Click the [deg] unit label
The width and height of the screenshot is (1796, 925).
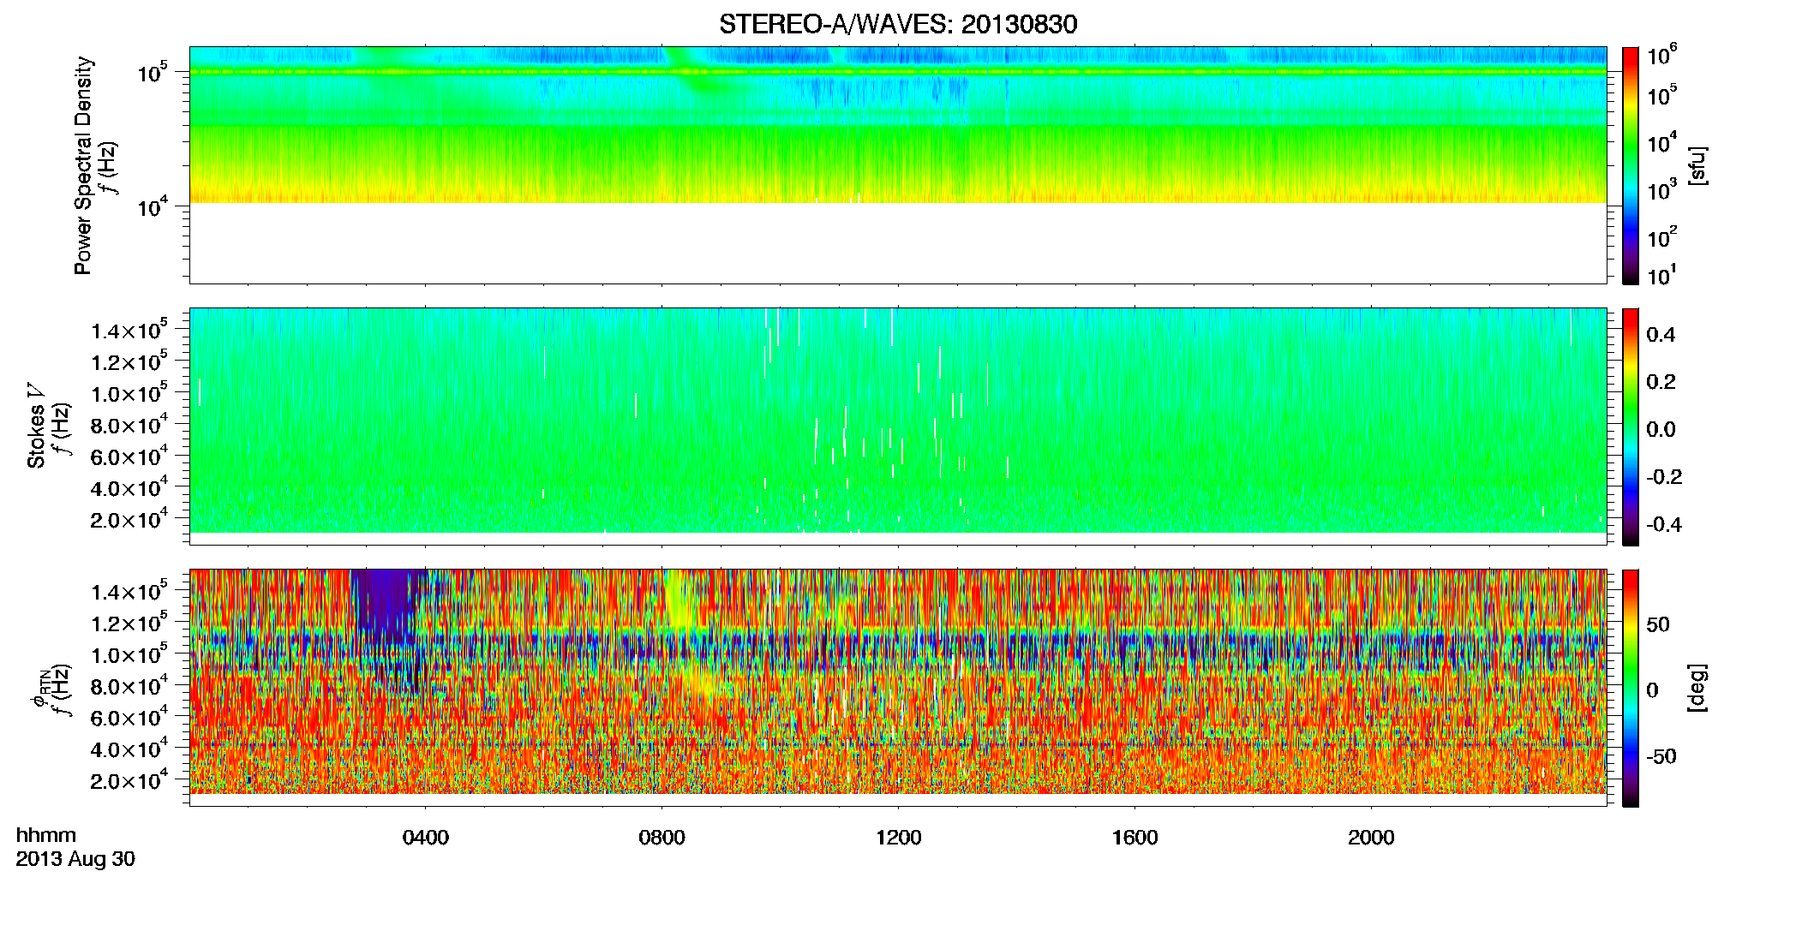[x=1697, y=688]
